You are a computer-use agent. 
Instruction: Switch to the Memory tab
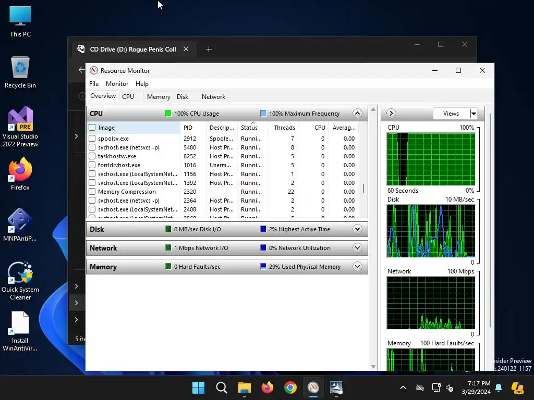[159, 96]
